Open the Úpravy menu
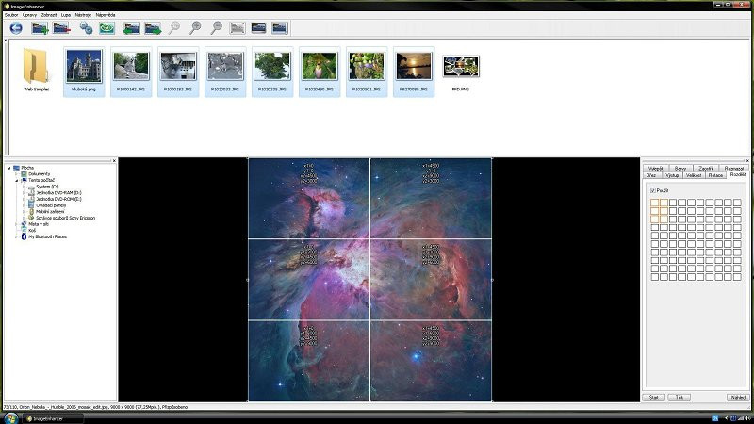754x424 pixels. coord(29,15)
